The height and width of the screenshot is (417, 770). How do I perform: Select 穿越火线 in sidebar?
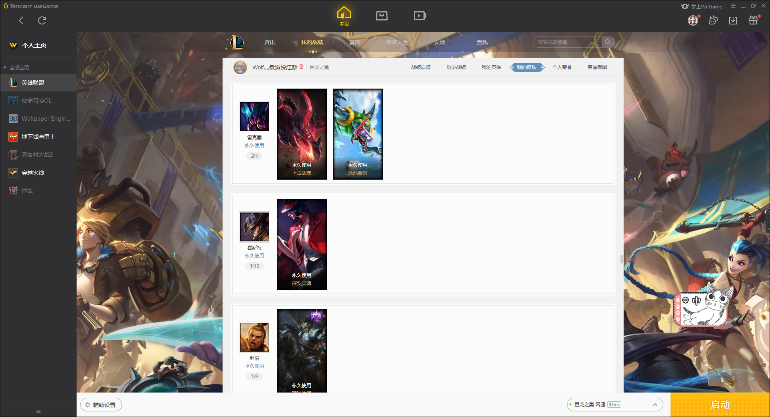(38, 173)
